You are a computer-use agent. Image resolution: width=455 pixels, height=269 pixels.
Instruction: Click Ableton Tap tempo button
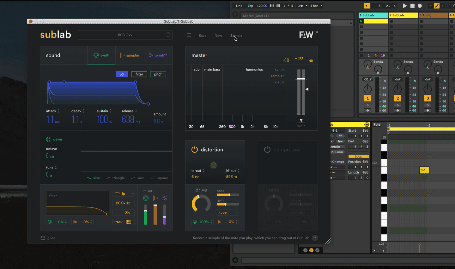(250, 6)
